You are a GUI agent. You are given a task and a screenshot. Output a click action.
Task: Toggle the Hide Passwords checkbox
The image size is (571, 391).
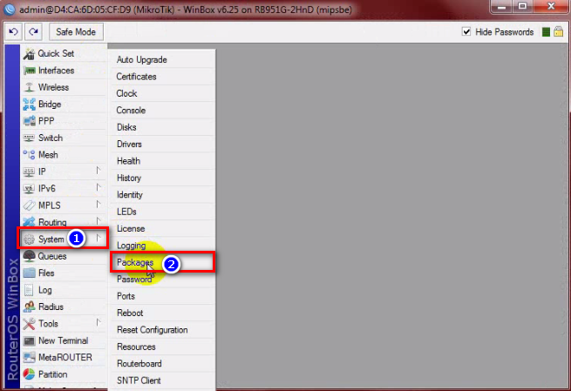pos(466,31)
